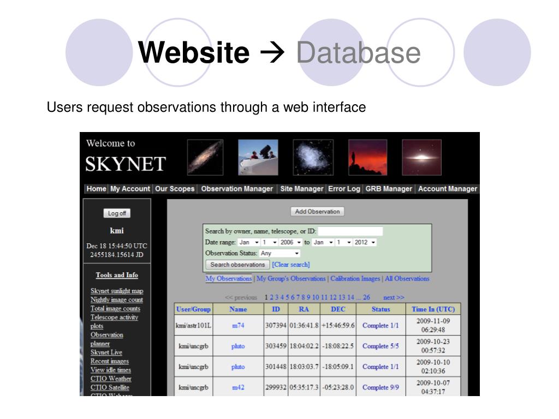Viewport: 559px width, 419px height.
Task: Open the CTIO Weather link
Action: coord(111,379)
